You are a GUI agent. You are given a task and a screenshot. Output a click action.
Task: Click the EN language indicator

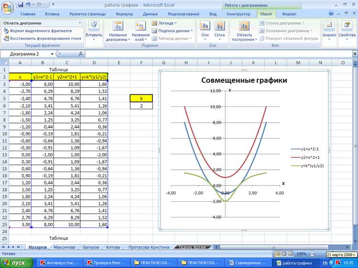[325, 263]
